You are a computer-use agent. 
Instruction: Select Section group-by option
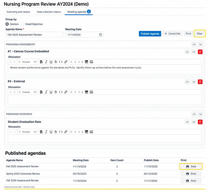coord(7,24)
